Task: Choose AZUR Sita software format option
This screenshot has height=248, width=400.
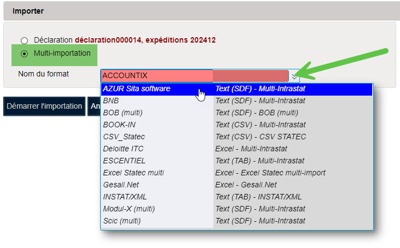Action: click(x=236, y=89)
